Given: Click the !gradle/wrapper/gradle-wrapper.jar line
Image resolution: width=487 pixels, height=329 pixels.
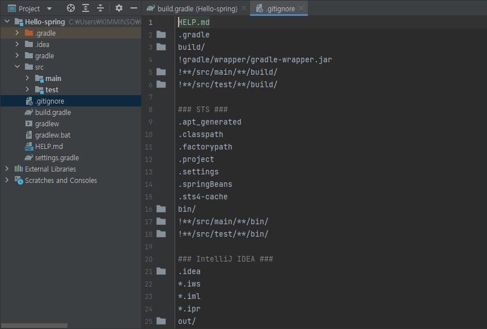Looking at the screenshot, I should point(255,59).
